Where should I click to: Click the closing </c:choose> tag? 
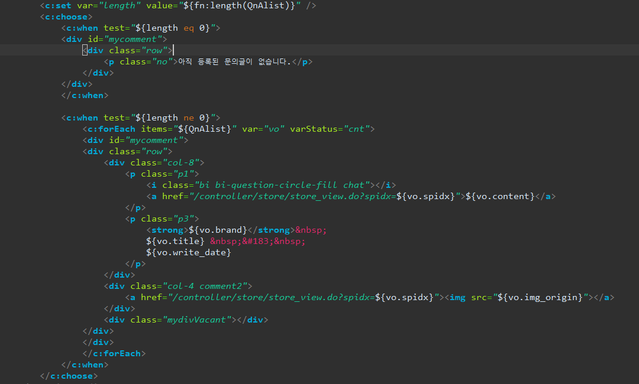point(69,376)
